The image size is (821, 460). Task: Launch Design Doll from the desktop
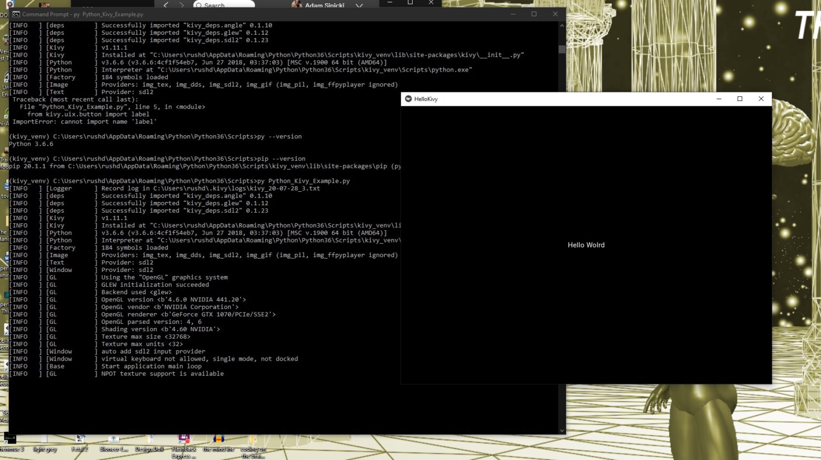pos(149,442)
